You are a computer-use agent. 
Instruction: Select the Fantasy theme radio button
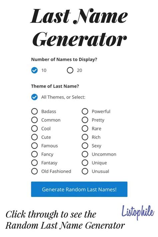(34, 163)
